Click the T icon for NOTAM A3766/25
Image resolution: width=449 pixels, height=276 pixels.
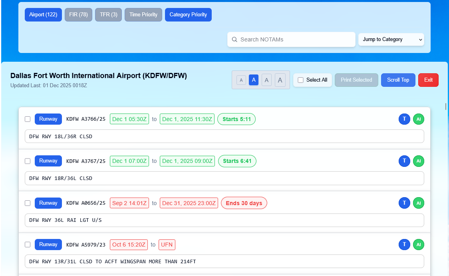point(404,119)
